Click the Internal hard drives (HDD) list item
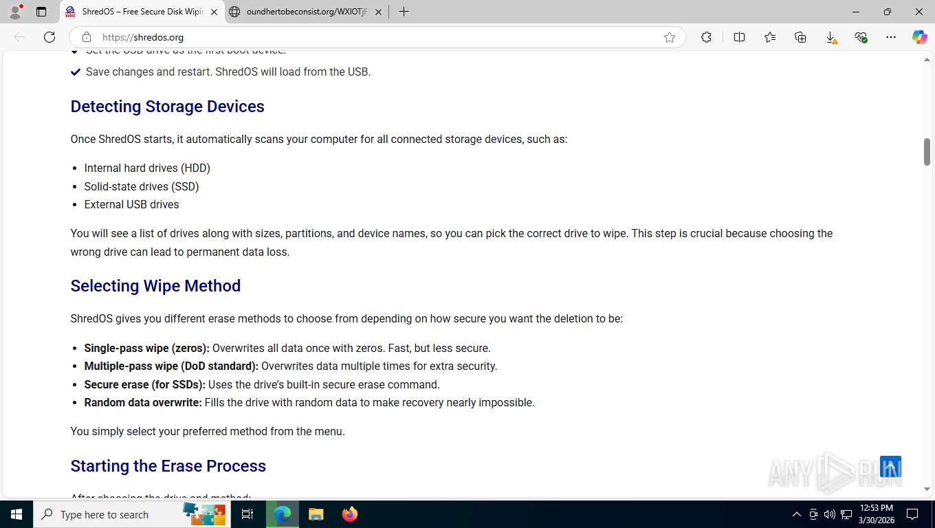This screenshot has width=935, height=528. point(147,168)
